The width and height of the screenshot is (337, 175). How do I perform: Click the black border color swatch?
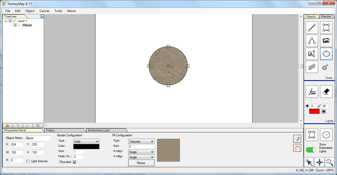86,147
